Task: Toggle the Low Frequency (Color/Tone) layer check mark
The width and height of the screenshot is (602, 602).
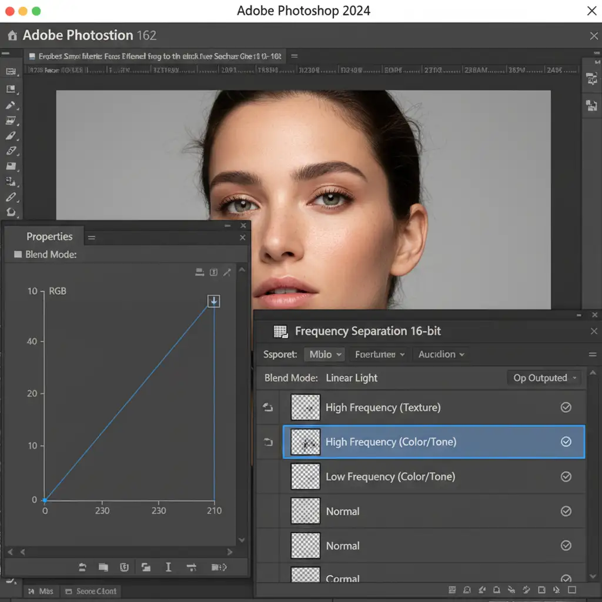Action: click(x=566, y=477)
